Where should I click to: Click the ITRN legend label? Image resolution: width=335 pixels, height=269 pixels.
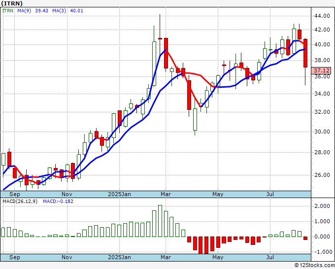point(8,11)
